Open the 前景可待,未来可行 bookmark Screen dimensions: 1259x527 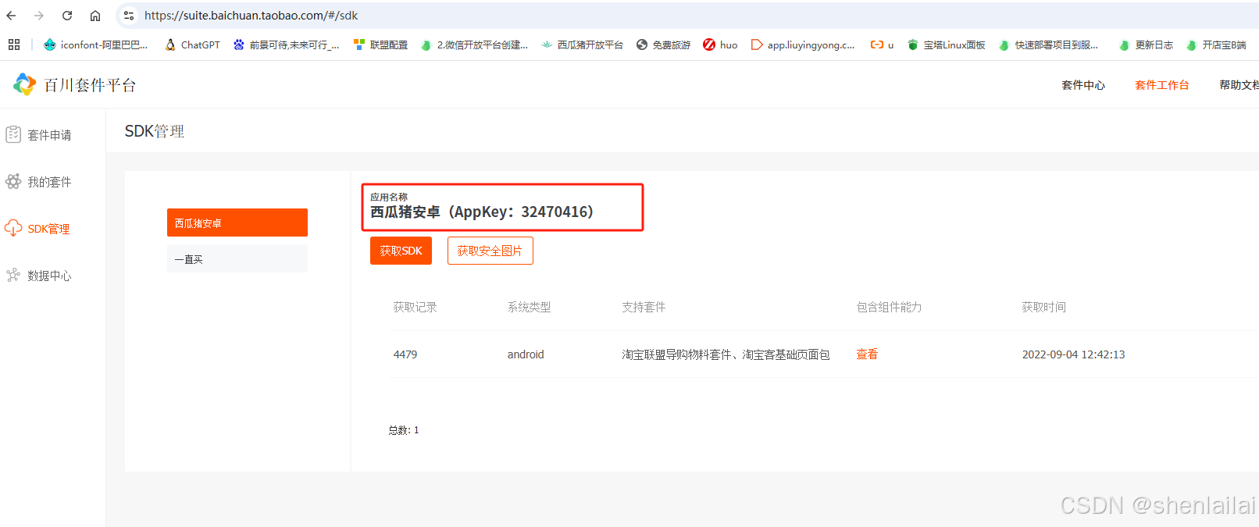click(x=286, y=45)
